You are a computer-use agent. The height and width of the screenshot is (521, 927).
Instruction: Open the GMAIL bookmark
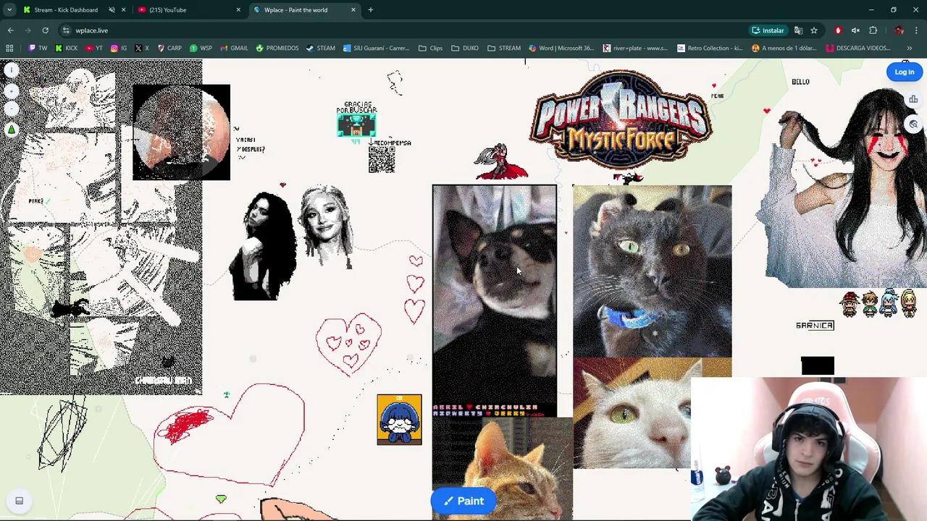click(234, 48)
